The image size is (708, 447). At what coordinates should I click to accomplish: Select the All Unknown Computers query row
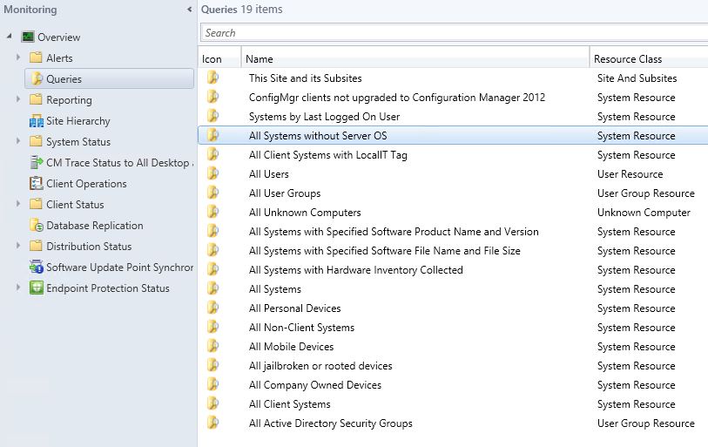[453, 213]
